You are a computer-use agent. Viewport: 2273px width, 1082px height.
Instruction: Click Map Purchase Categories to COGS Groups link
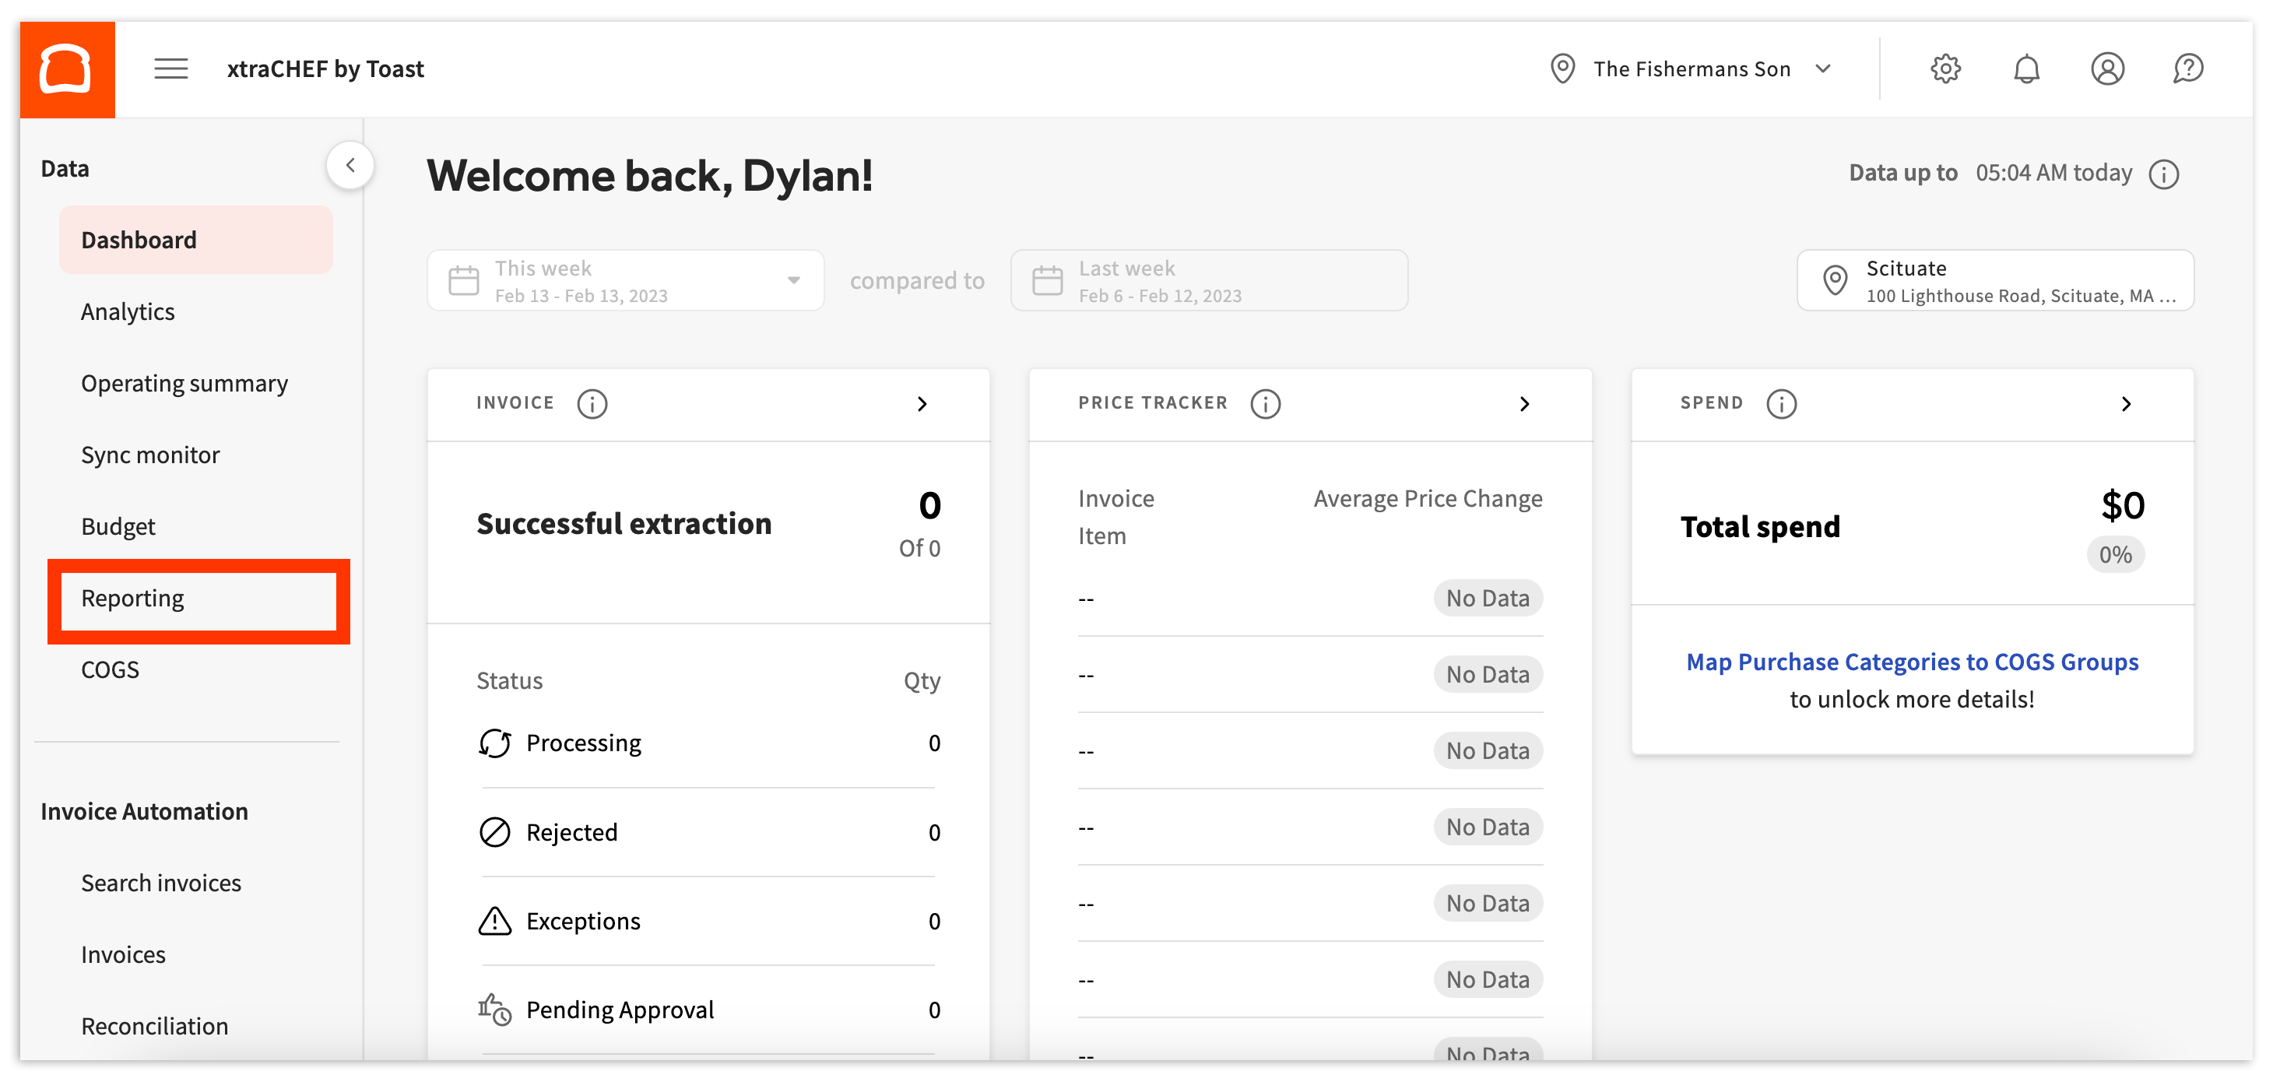click(1911, 662)
